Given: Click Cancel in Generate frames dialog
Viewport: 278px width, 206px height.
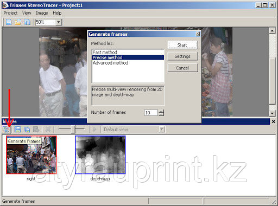Looking at the screenshot, I should [x=182, y=68].
